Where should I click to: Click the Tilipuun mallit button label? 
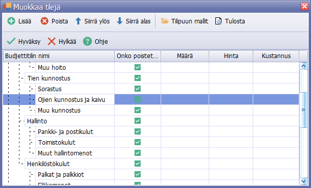[x=190, y=21]
